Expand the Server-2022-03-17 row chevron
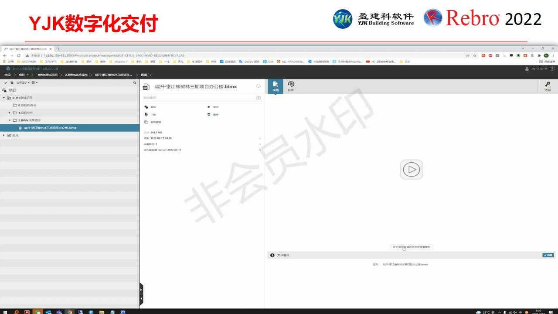The height and width of the screenshot is (314, 558). (x=260, y=150)
